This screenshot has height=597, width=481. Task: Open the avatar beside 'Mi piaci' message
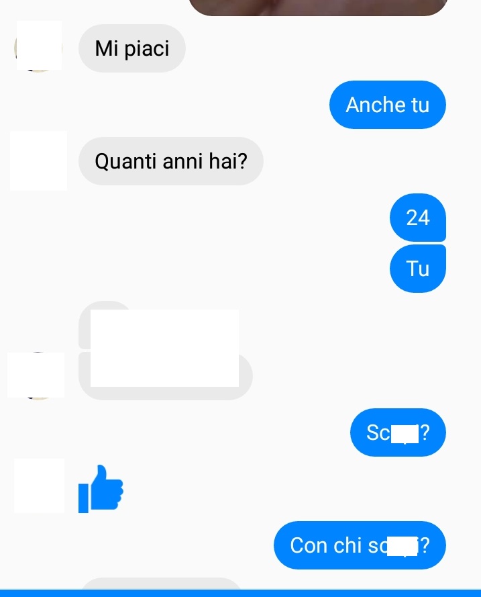tap(39, 46)
